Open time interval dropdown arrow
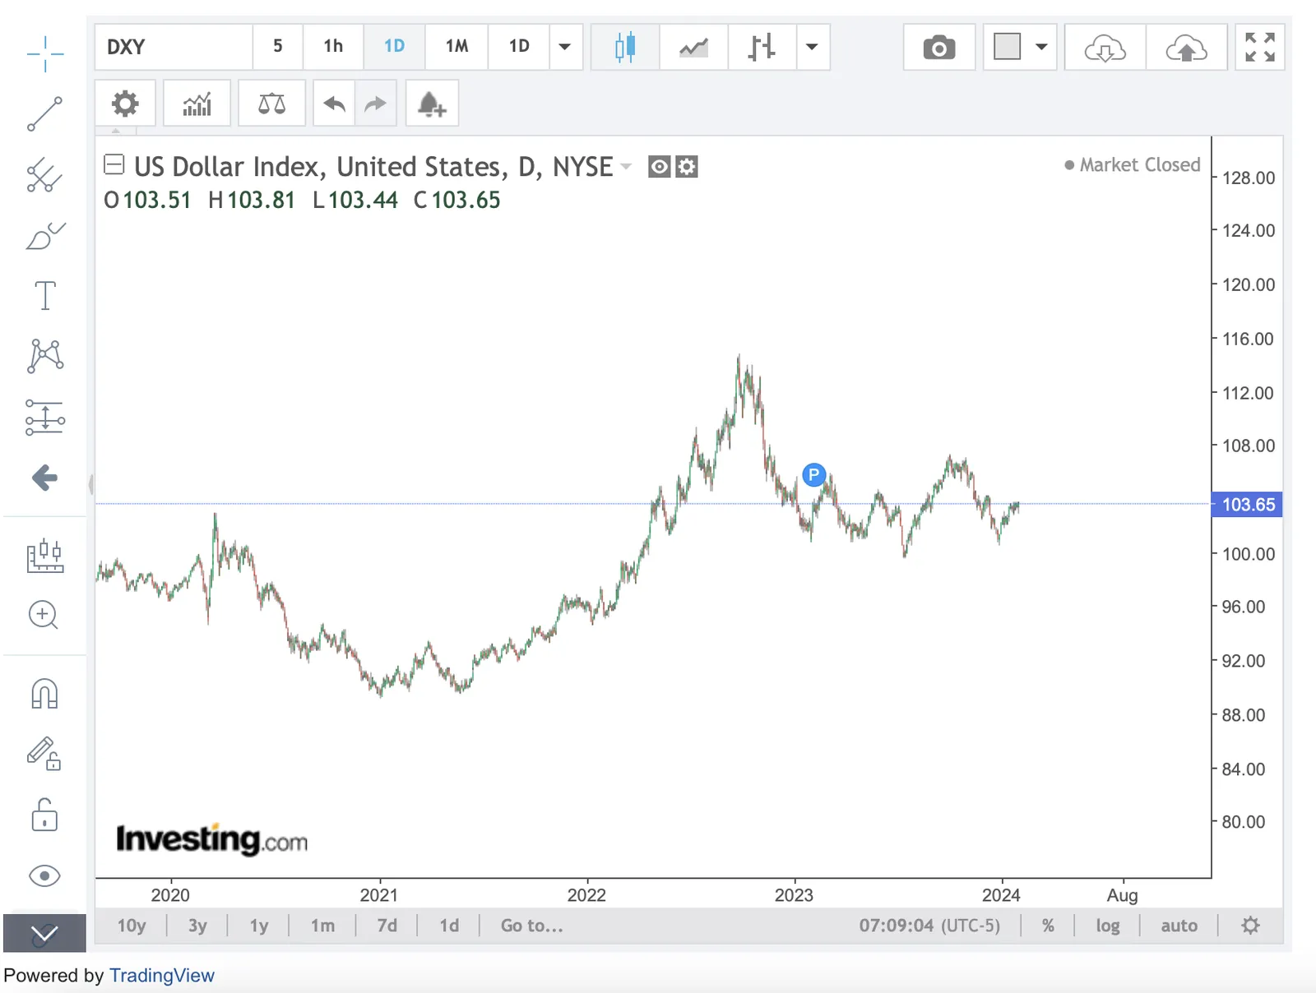The height and width of the screenshot is (993, 1316). coord(565,47)
